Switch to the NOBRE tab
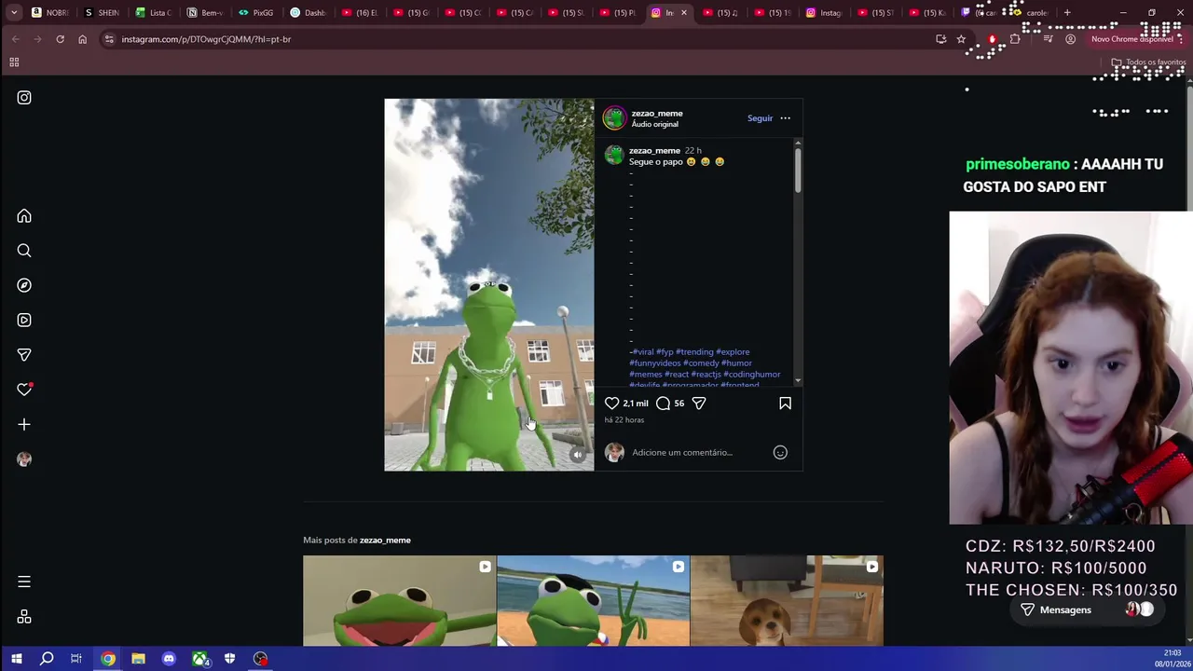Screen dimensions: 1193x671 51,13
